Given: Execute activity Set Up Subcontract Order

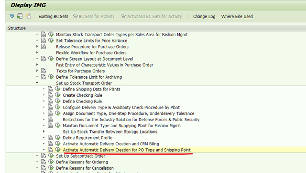Looking at the screenshot, I should pyautogui.click(x=51, y=156).
